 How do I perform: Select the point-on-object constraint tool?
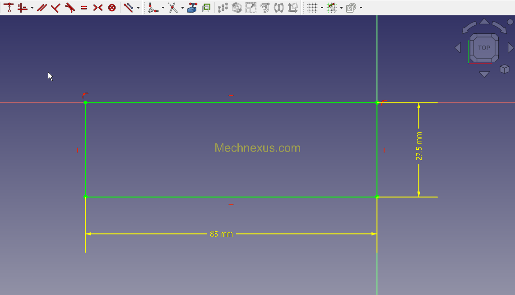[9, 7]
